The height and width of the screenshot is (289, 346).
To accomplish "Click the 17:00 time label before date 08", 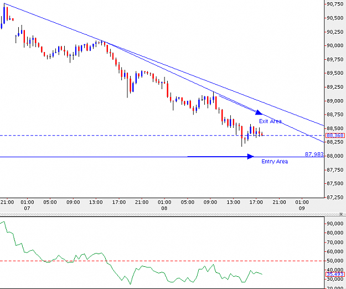I will click(x=119, y=202).
